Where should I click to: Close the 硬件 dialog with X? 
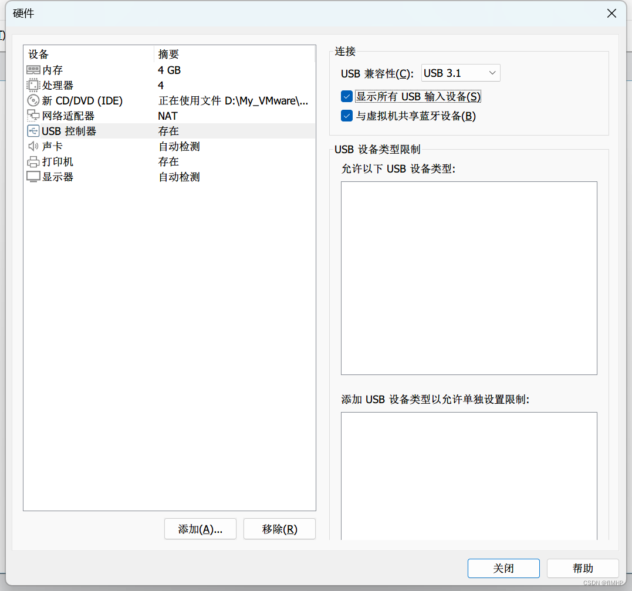(611, 13)
